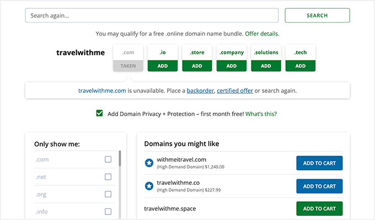Screen dimensions: 375x220
Task: Click the 'Search again...' input field
Action: click(x=152, y=15)
